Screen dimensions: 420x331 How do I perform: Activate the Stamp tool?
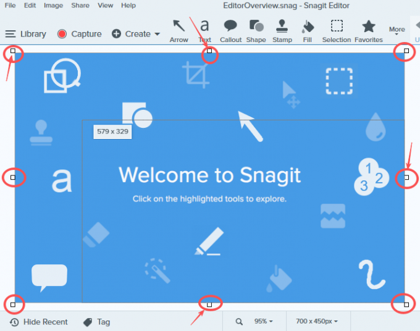click(282, 30)
